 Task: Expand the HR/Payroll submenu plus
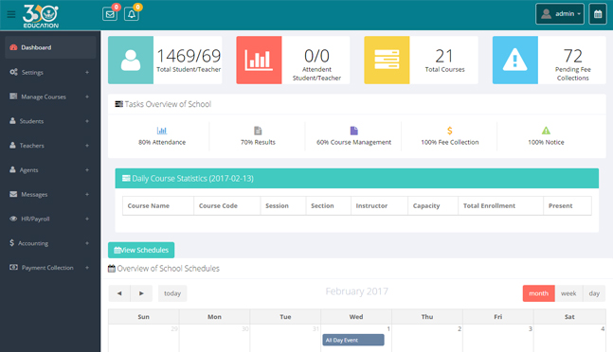coord(87,219)
